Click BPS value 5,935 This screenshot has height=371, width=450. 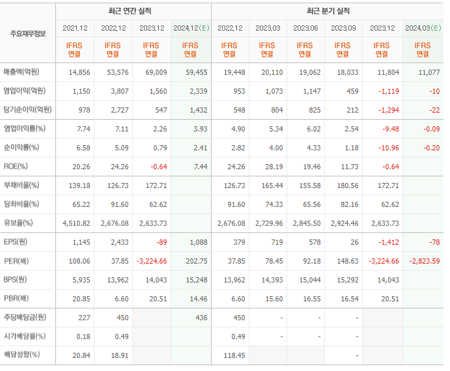tap(81, 280)
